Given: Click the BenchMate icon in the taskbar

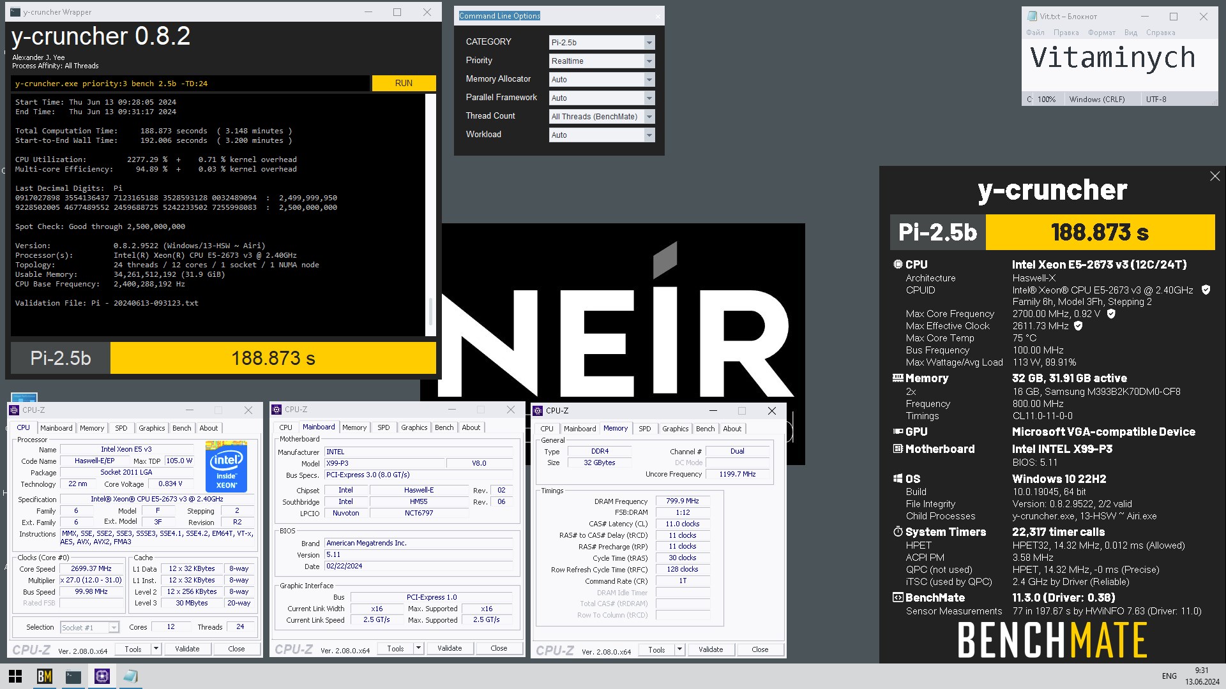Looking at the screenshot, I should pos(44,676).
